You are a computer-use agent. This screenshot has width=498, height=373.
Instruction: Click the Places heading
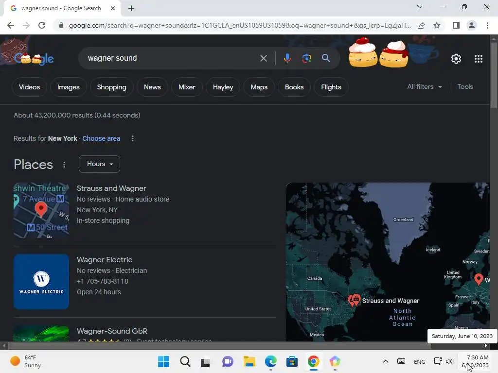[x=34, y=165]
